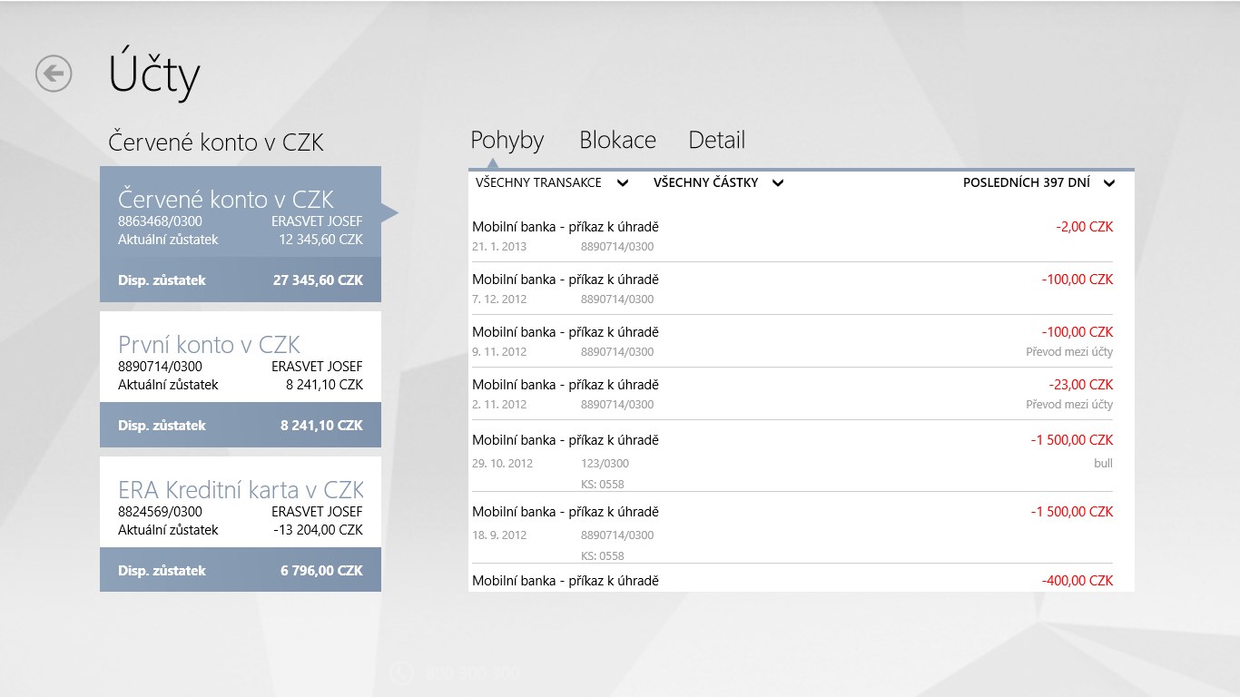Select the Červené konto v CZK account tile
The height and width of the screenshot is (697, 1240).
(241, 234)
